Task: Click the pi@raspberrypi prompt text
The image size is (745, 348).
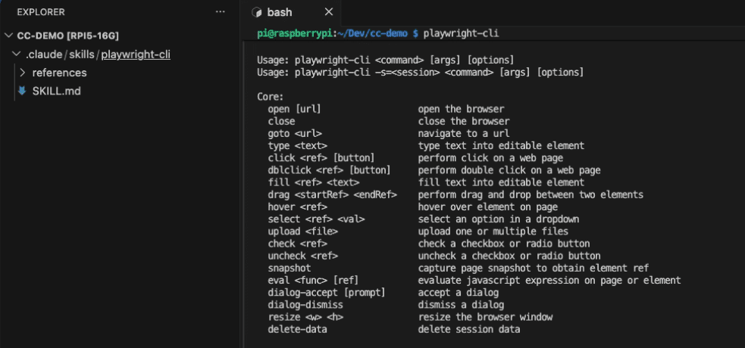Action: tap(294, 33)
